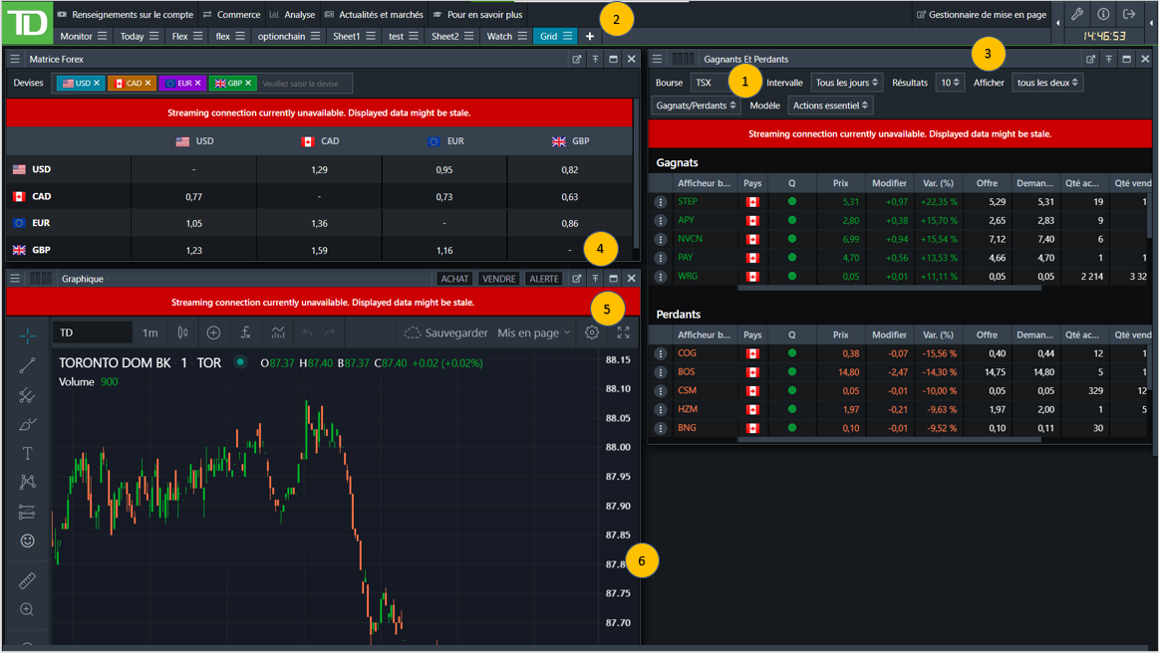Select the text annotation tool on chart
This screenshot has height=653, width=1159.
(x=27, y=453)
